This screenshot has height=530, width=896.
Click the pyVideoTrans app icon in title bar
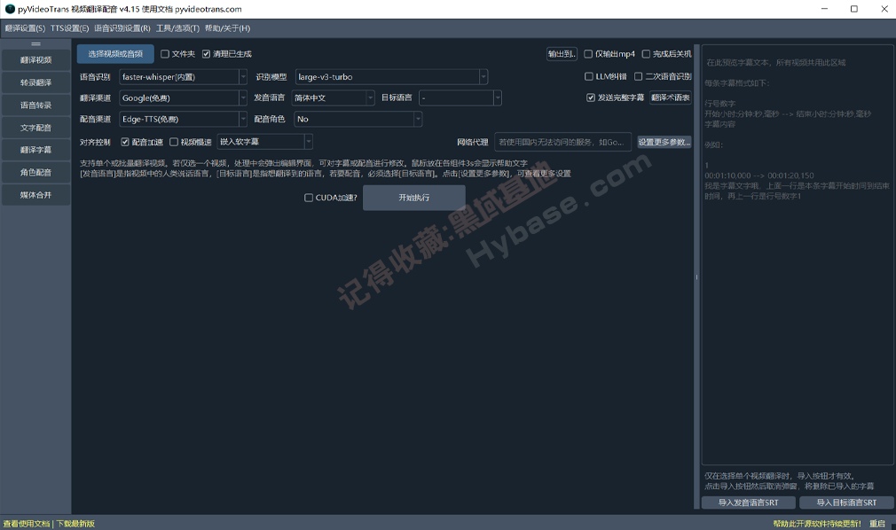[x=10, y=9]
